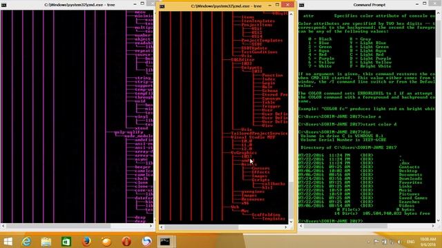
Task: Click 'Scaffolding' entry in red tree
Action: coord(266,214)
